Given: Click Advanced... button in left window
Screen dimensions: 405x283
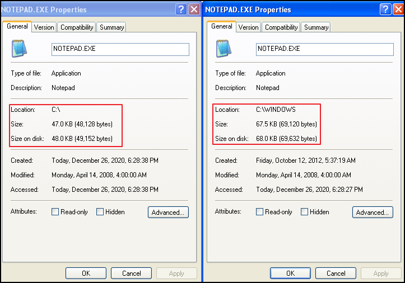Looking at the screenshot, I should [x=168, y=213].
